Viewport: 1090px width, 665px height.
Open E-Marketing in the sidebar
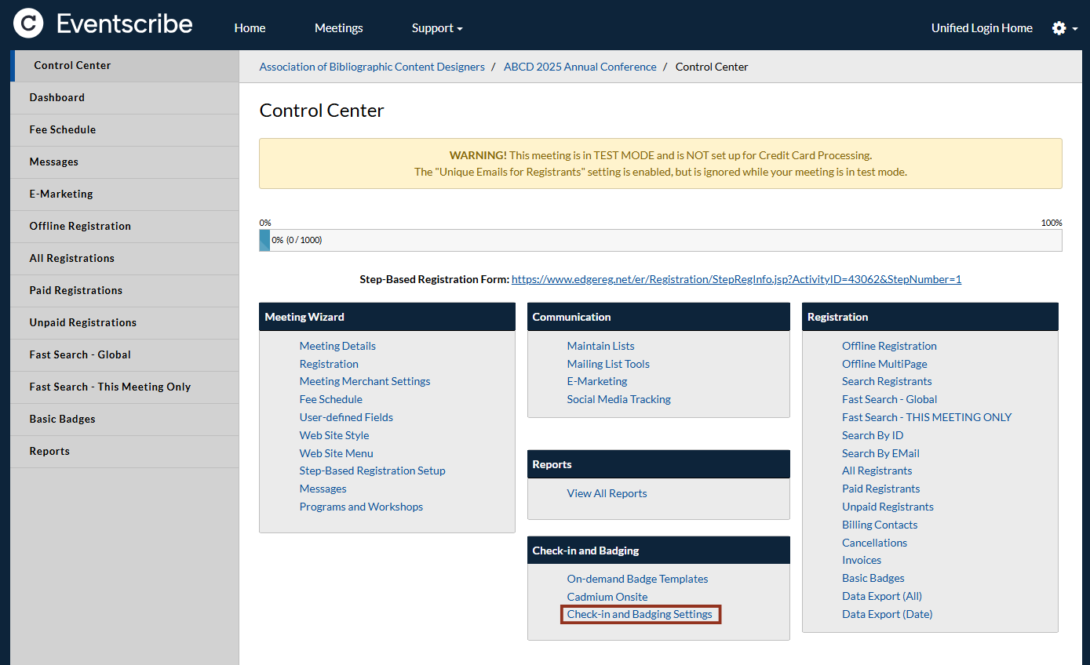pos(125,194)
